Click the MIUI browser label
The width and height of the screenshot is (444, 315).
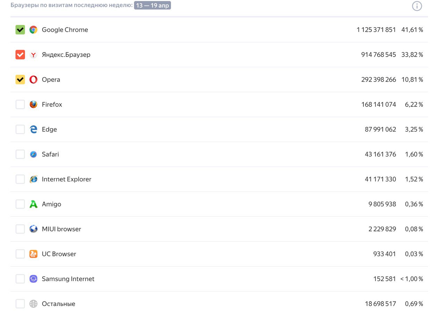(x=61, y=229)
